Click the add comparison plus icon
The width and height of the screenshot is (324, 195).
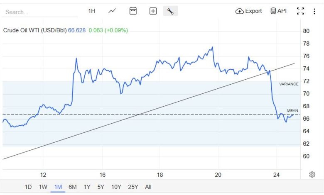153,11
